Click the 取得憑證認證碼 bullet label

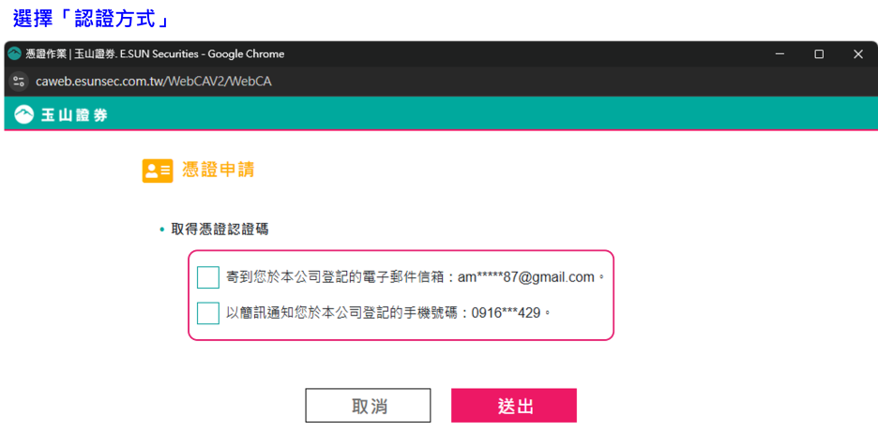click(x=219, y=229)
